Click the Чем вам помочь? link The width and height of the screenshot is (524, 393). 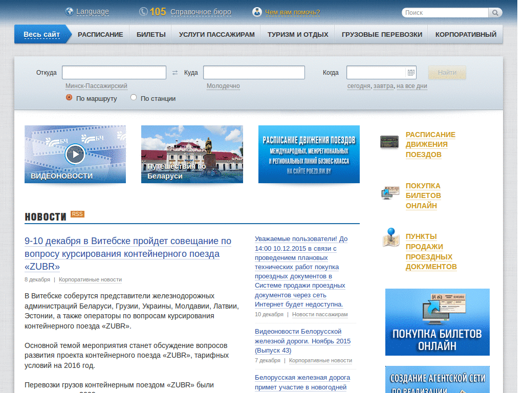click(x=292, y=12)
